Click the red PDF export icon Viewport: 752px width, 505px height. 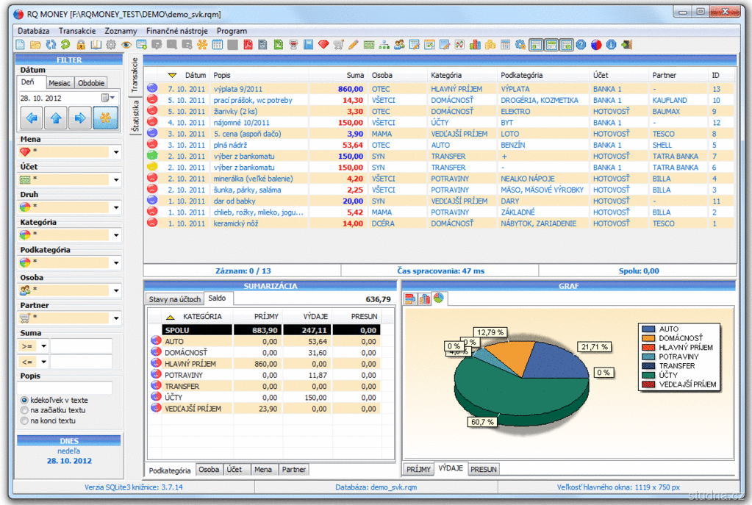tap(248, 45)
